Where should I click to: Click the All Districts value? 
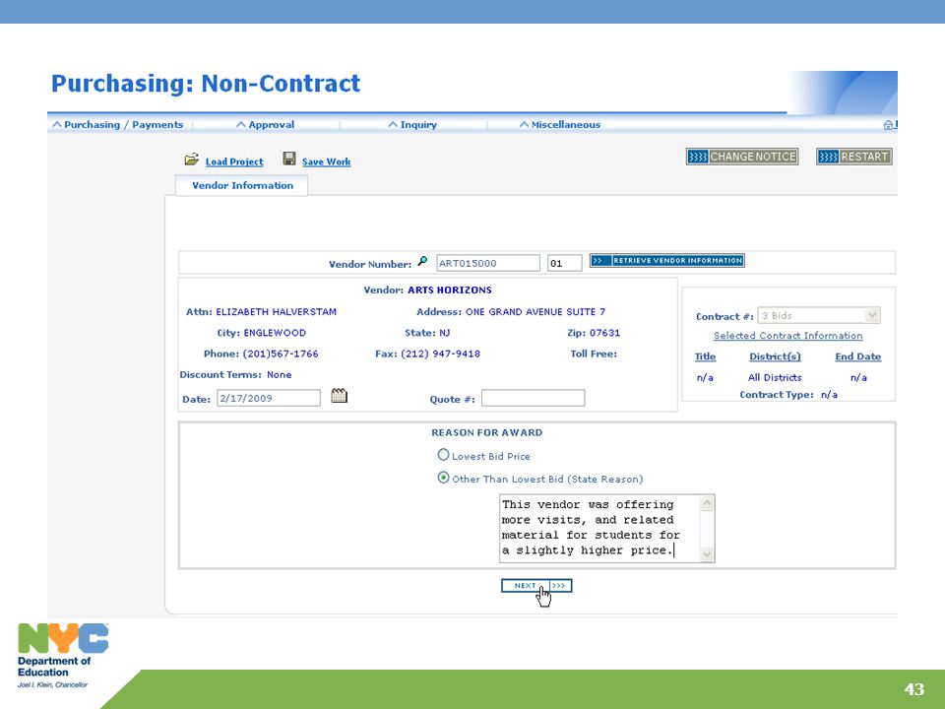[775, 377]
